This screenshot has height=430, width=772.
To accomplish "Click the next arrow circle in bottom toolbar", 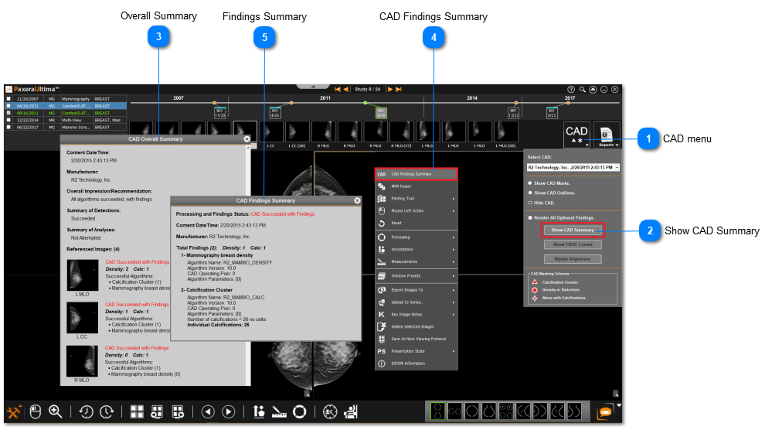I will pyautogui.click(x=229, y=411).
